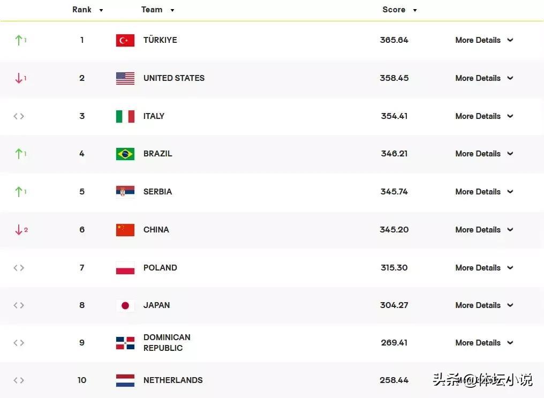This screenshot has width=544, height=398.
Task: Click the SERBIA team name
Action: 157,192
